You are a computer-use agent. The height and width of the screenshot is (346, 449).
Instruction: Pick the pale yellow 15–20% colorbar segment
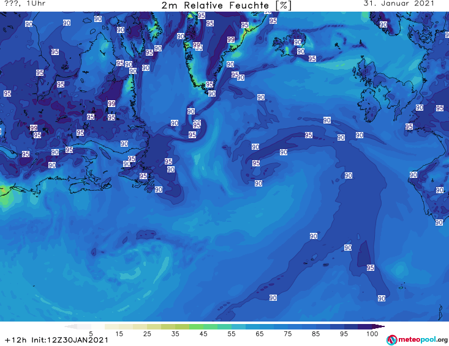pos(126,326)
